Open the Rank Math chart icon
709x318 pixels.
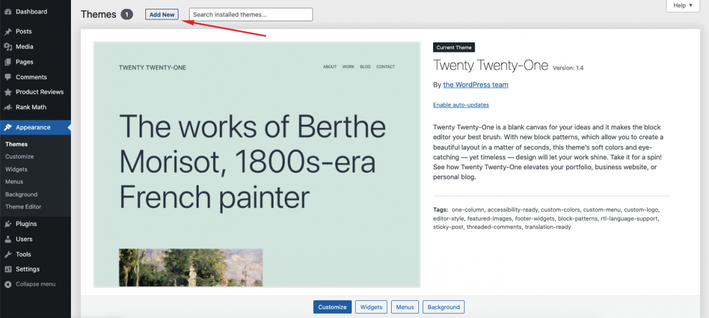point(8,107)
